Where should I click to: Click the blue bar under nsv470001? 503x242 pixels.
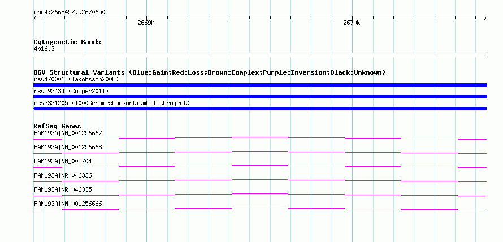260,85
